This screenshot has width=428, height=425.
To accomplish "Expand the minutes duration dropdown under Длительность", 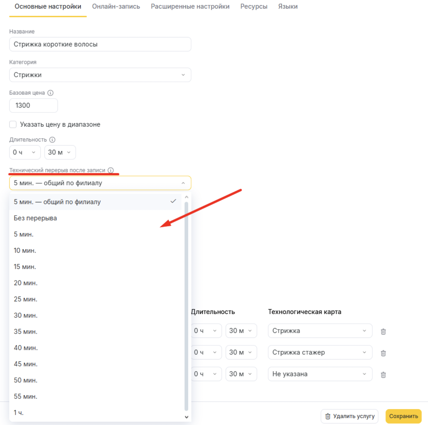I will click(x=60, y=152).
